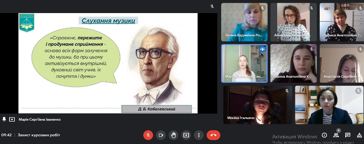Click the muted mic icon on Анастасія's tile
The width and height of the screenshot is (364, 144).
click(x=360, y=49)
